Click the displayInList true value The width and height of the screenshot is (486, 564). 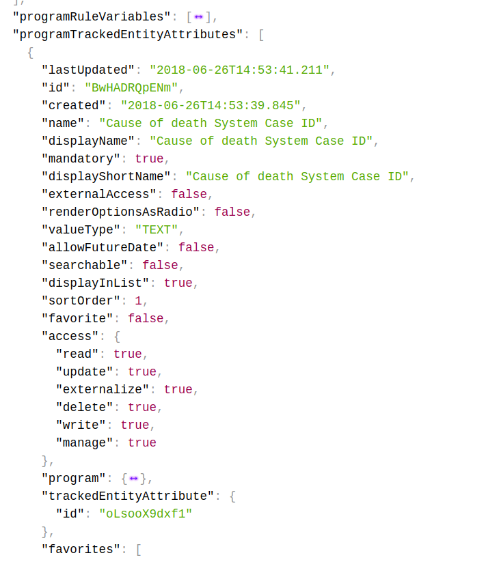[x=178, y=283]
